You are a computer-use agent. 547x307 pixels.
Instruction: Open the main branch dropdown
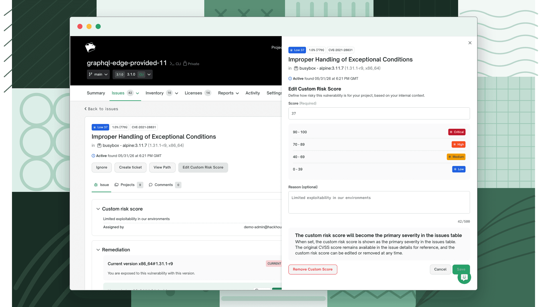98,74
